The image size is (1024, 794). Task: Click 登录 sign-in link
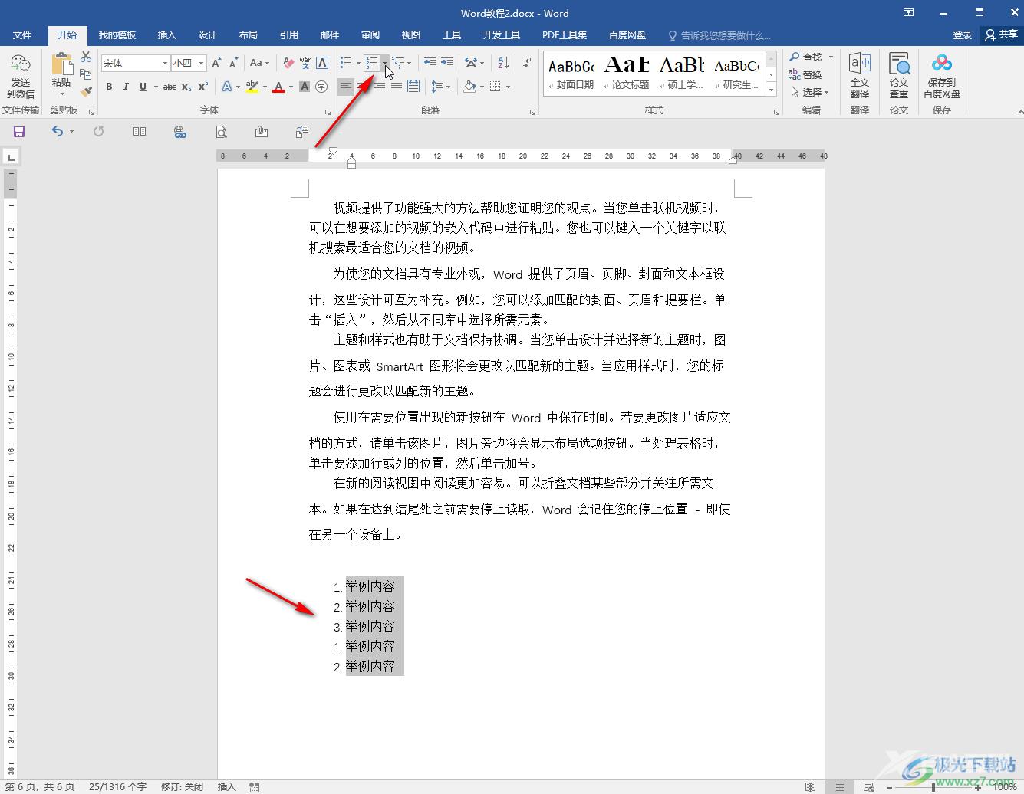[x=962, y=35]
